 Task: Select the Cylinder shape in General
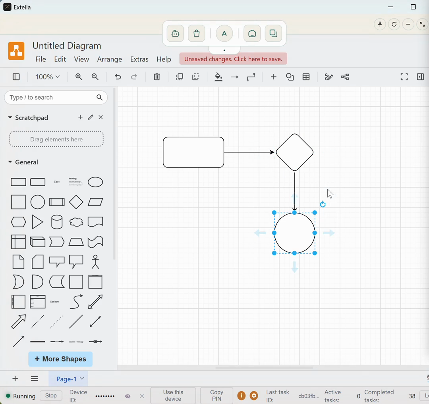pyautogui.click(x=57, y=222)
